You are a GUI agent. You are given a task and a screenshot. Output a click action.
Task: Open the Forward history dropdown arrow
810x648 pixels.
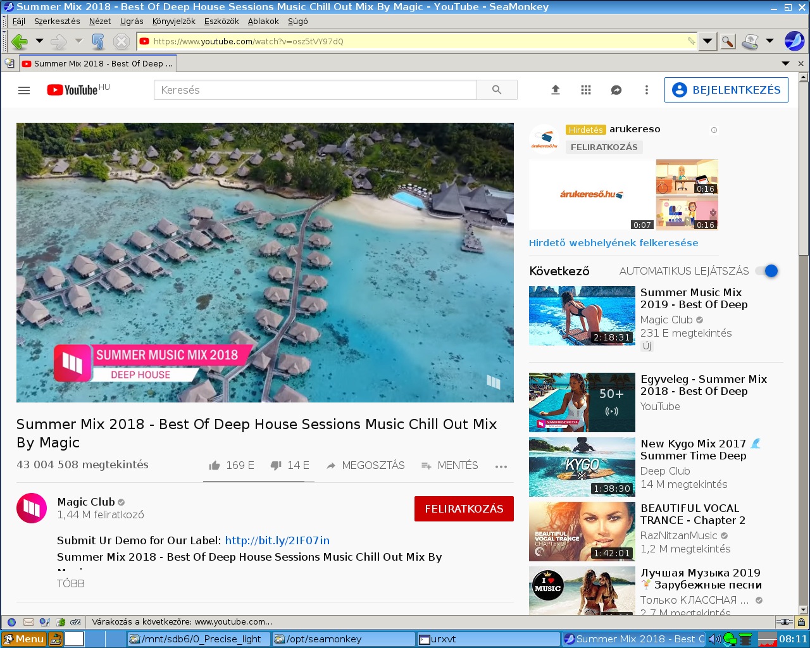(78, 41)
